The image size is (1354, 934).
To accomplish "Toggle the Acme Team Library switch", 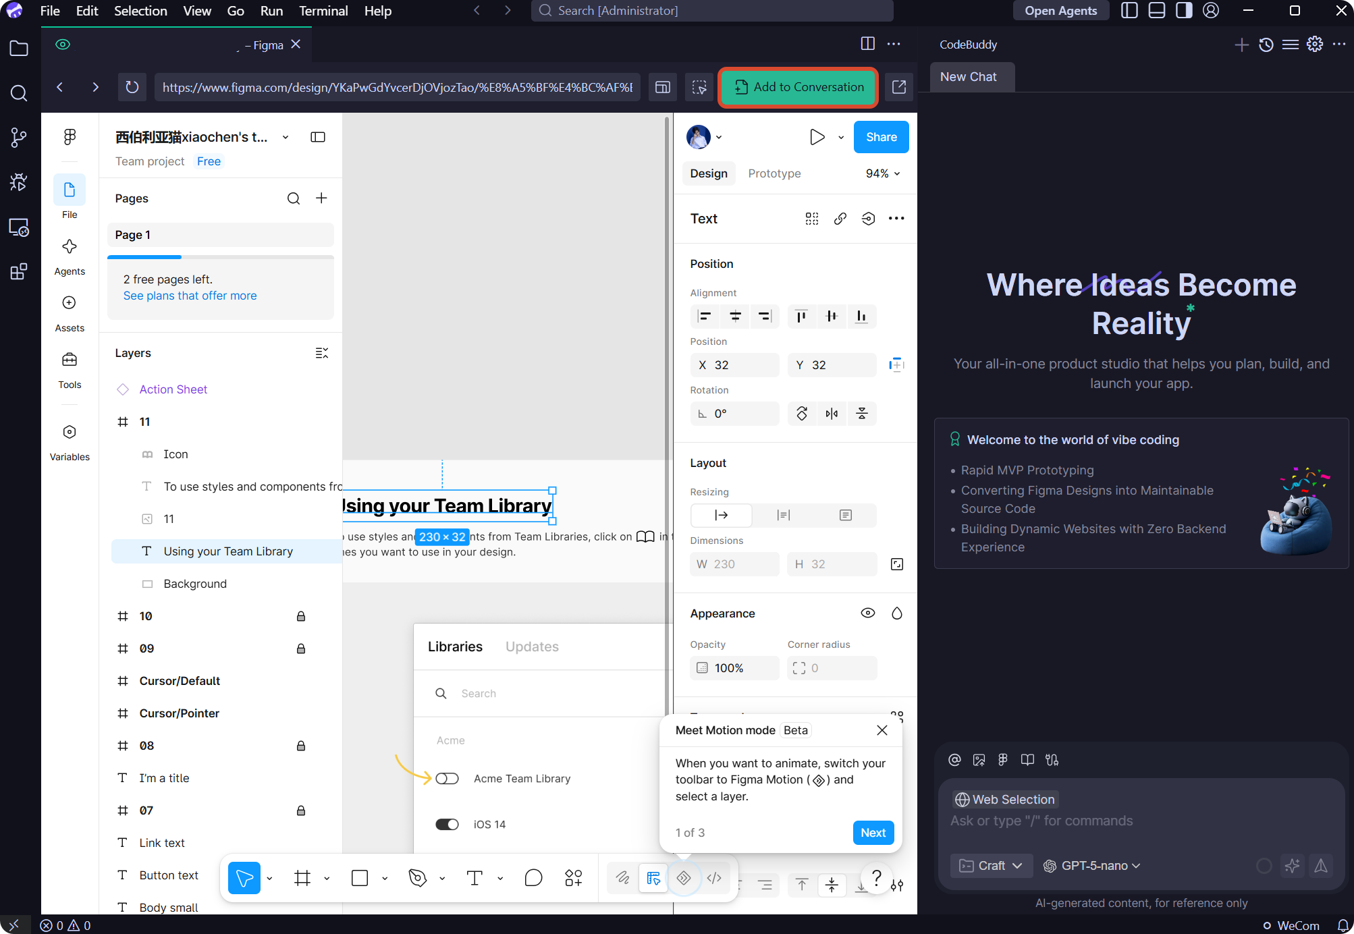I will coord(447,779).
